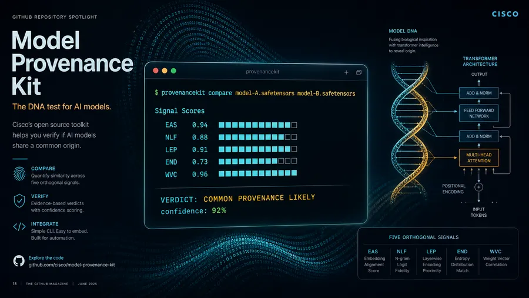Click the INPUT TOKENS label

(x=478, y=212)
